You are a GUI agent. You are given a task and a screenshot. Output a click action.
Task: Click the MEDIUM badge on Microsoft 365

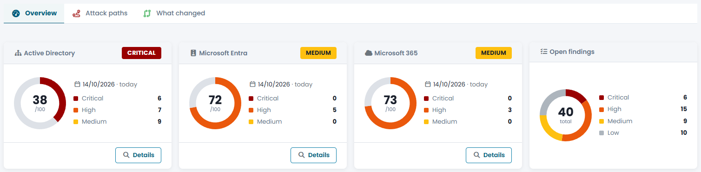pos(493,53)
